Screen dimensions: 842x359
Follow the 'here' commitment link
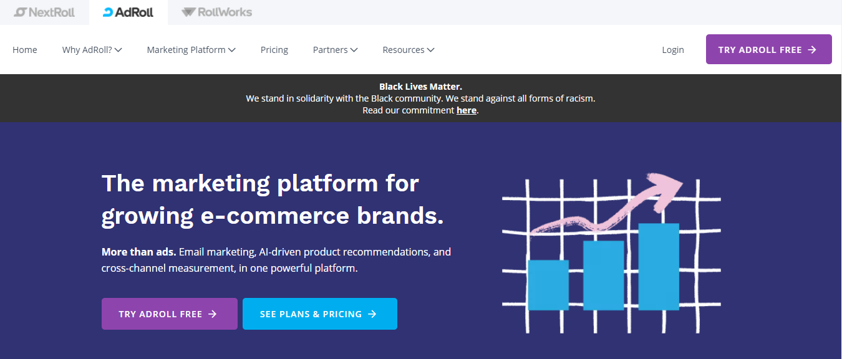coord(467,110)
